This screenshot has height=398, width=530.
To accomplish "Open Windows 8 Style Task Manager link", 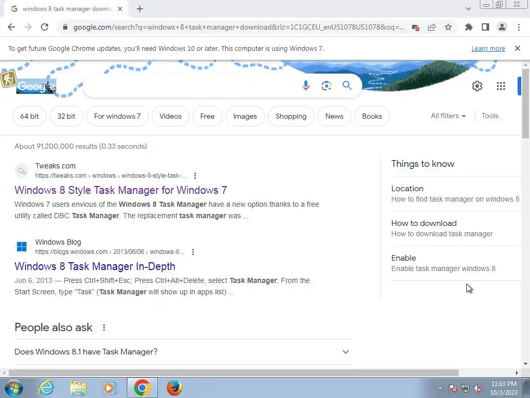I will [x=121, y=190].
